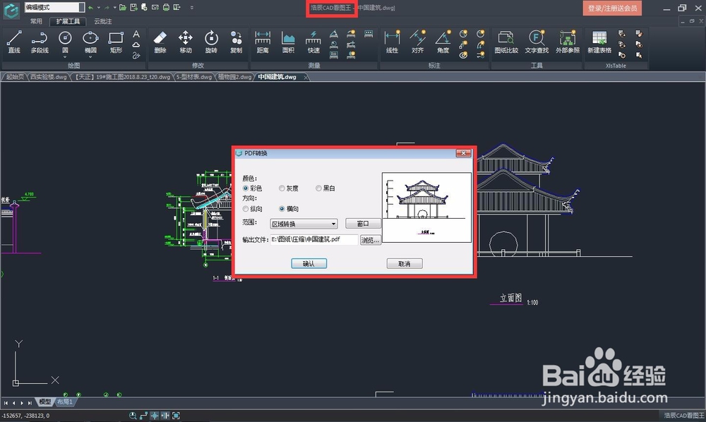
Task: Expand the ellipse tool dropdown arrow
Action: click(x=90, y=57)
